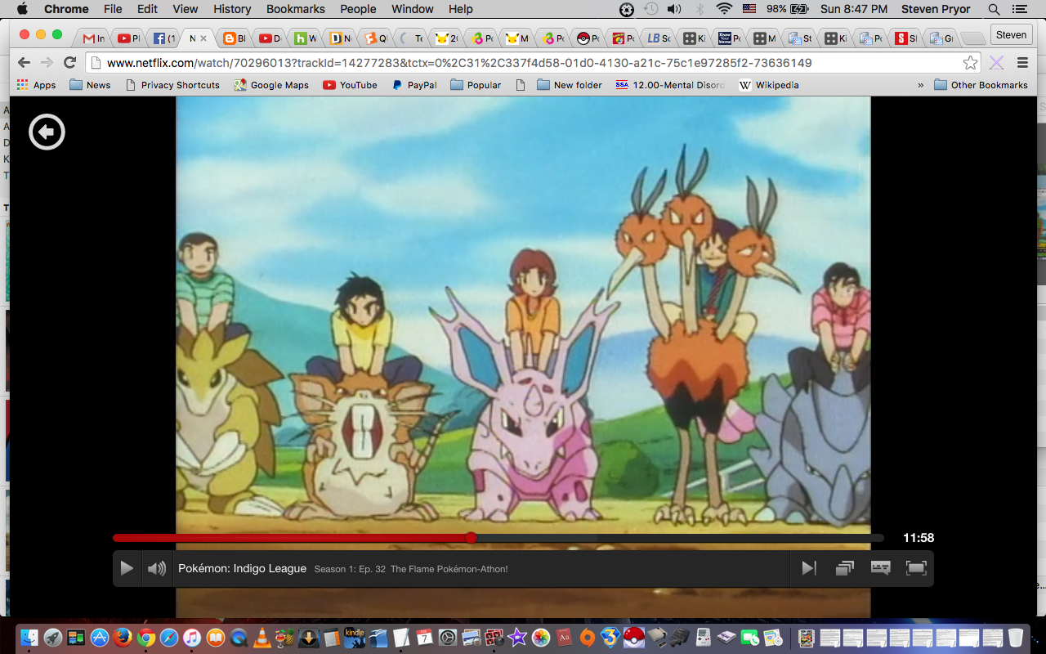Image resolution: width=1046 pixels, height=654 pixels.
Task: Open Safari from the Dock
Action: [x=169, y=638]
